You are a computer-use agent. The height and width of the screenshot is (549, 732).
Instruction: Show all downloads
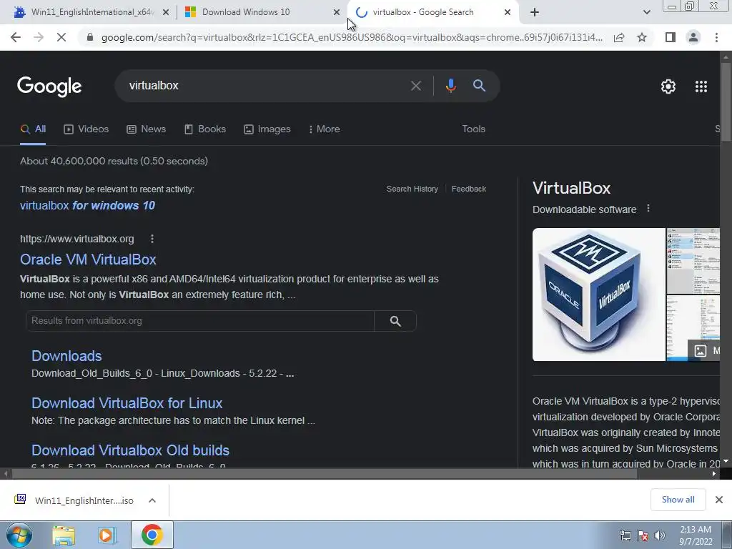[678, 500]
